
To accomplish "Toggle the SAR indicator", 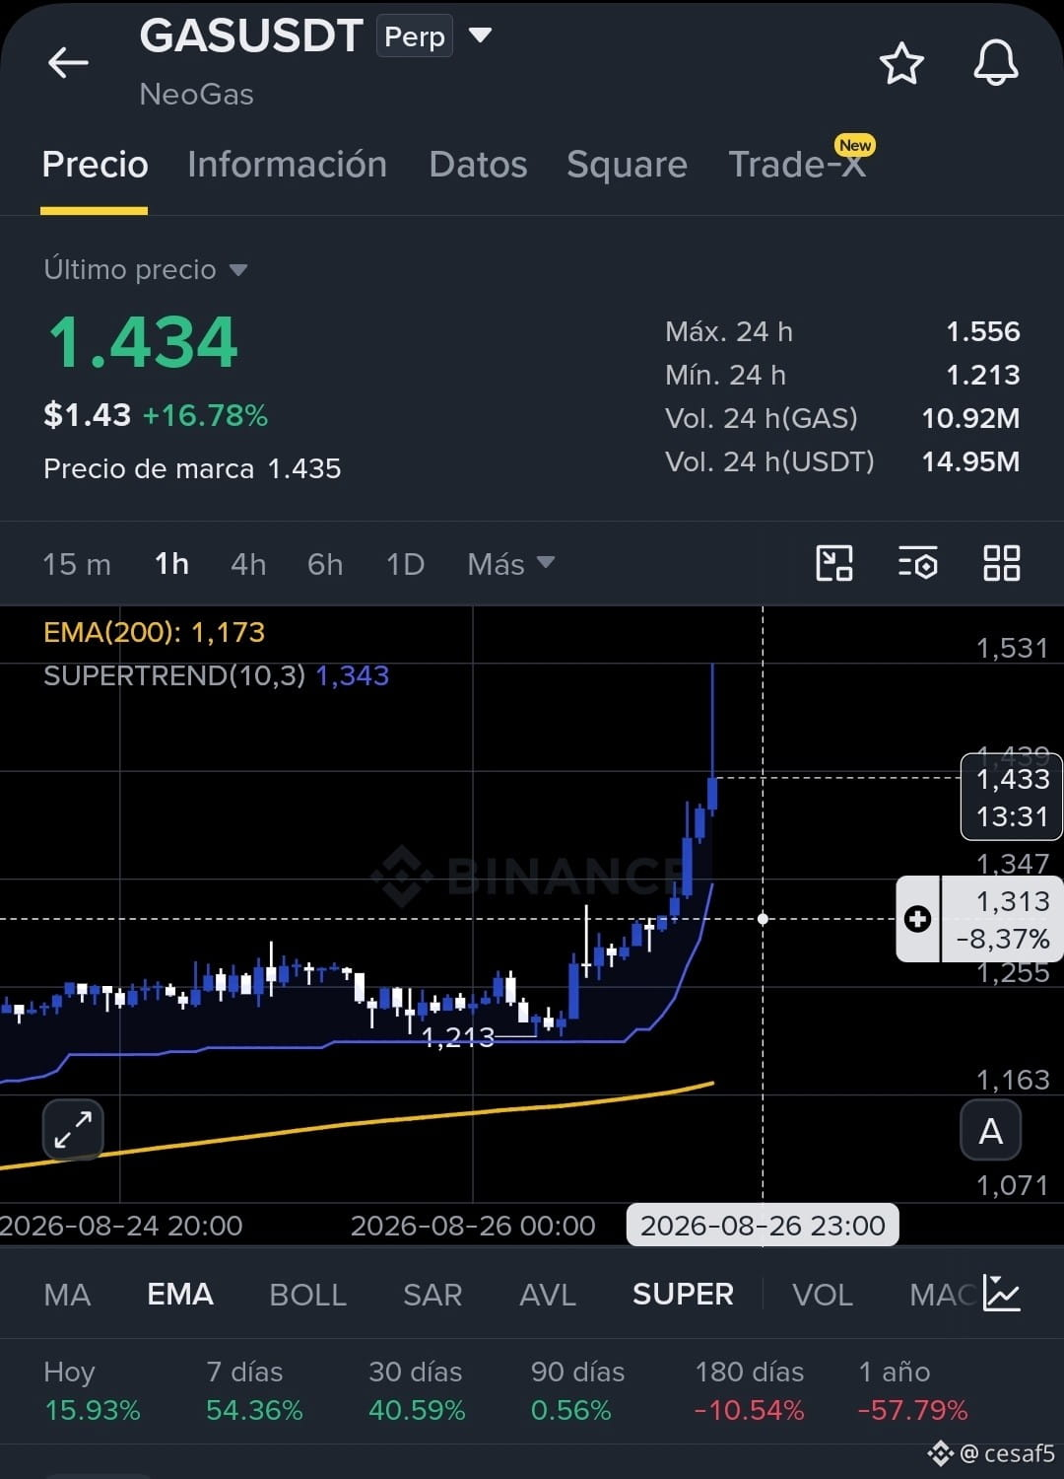I will click(432, 1295).
